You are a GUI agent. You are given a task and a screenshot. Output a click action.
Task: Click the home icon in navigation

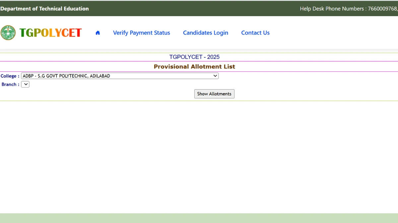[x=98, y=33]
